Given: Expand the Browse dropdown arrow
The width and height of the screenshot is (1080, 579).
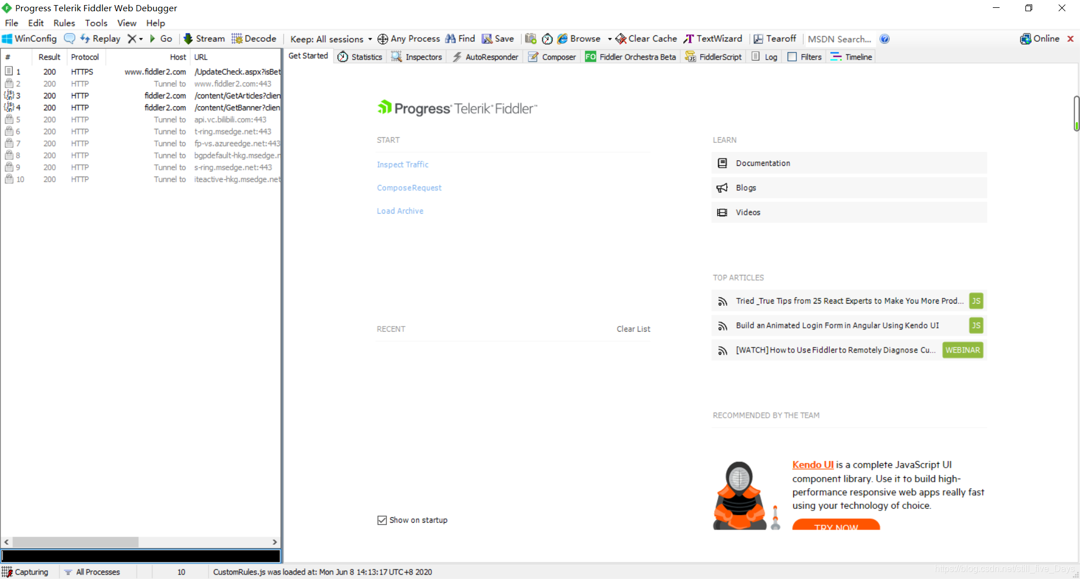Looking at the screenshot, I should coord(610,39).
